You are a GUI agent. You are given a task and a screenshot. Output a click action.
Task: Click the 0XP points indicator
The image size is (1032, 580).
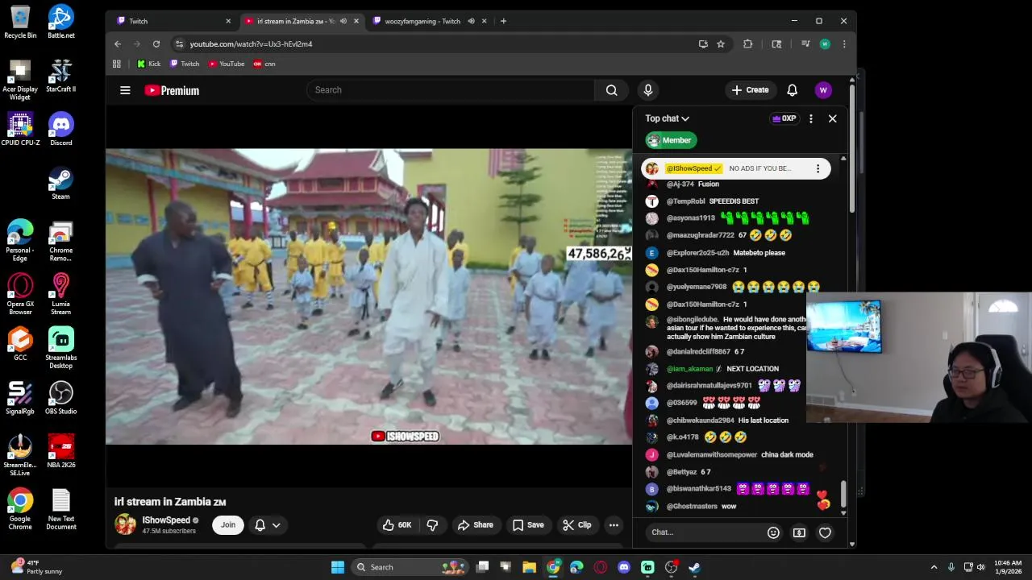784,118
